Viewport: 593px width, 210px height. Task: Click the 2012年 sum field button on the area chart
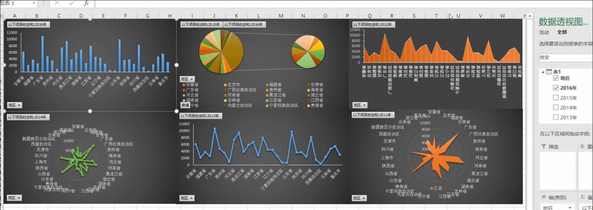[x=374, y=24]
